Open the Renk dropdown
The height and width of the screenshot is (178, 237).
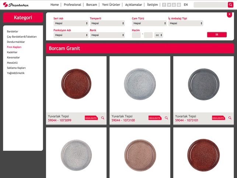[107, 35]
